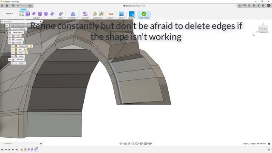Viewport: 272px width, 153px height.
Task: Redo the last action
Action: point(24,6)
